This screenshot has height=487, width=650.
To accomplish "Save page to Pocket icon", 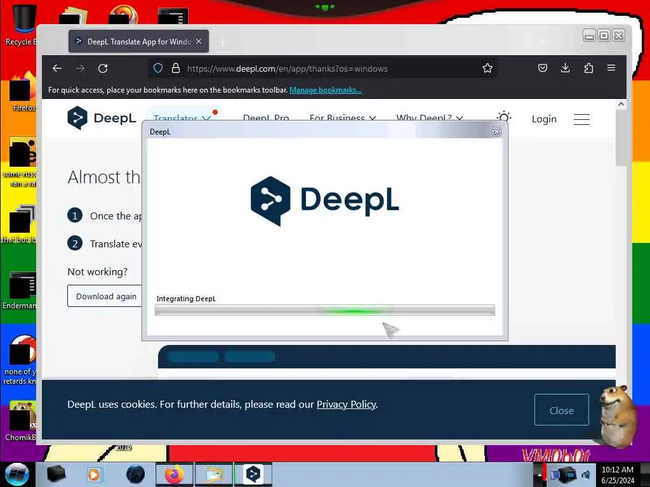I will [543, 68].
